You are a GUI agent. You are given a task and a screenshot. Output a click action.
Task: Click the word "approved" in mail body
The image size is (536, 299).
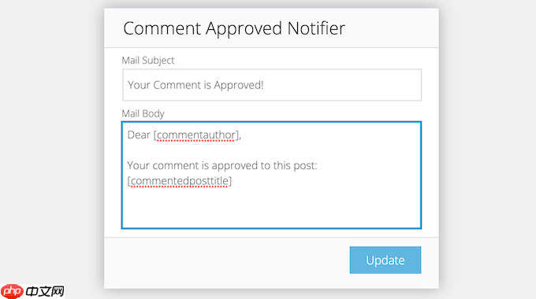[x=235, y=166]
